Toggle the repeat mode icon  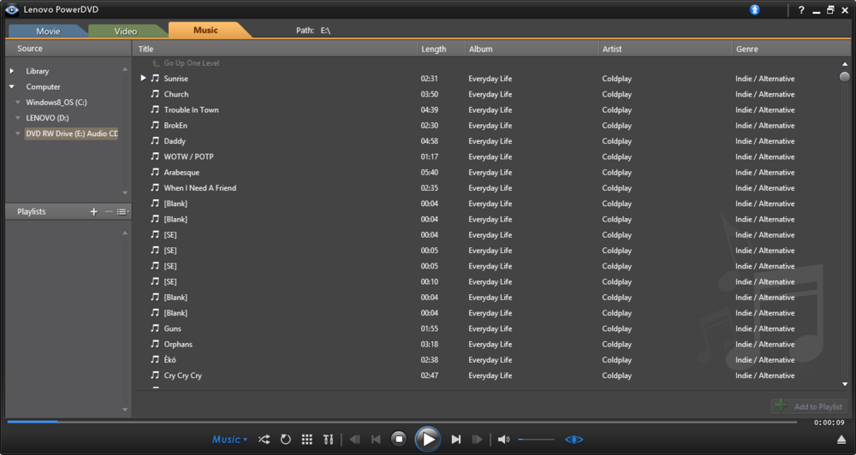(x=286, y=440)
